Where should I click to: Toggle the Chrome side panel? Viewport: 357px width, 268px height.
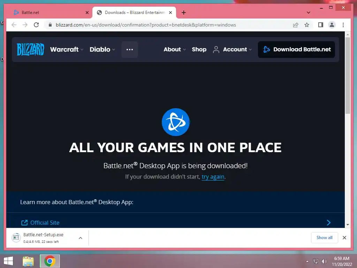coord(321,25)
